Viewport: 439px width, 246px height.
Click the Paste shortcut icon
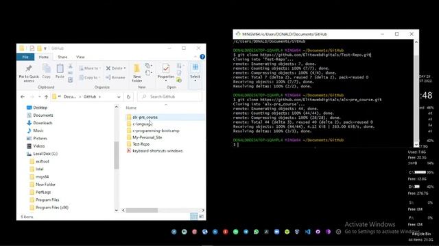70,80
